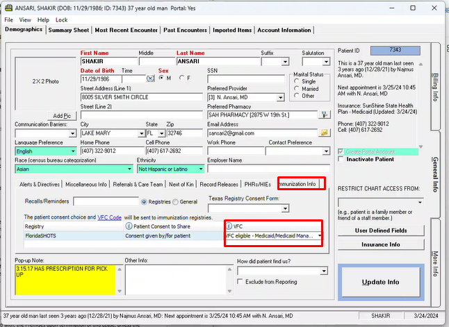Open the Help menu
Viewport: 449px width, 327px height.
point(43,20)
